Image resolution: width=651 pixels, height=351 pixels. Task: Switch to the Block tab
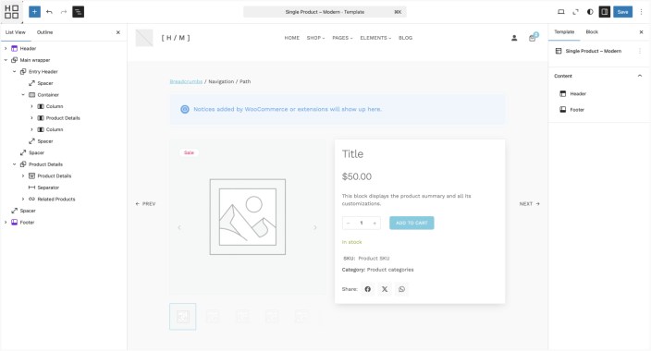[592, 32]
